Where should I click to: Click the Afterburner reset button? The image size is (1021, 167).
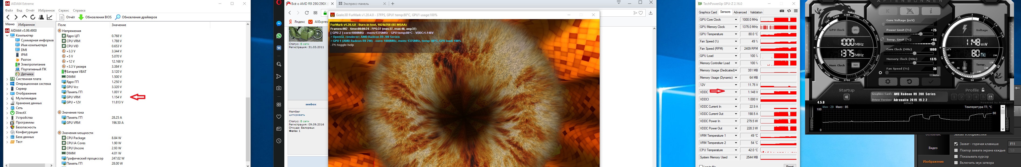[x=909, y=81]
